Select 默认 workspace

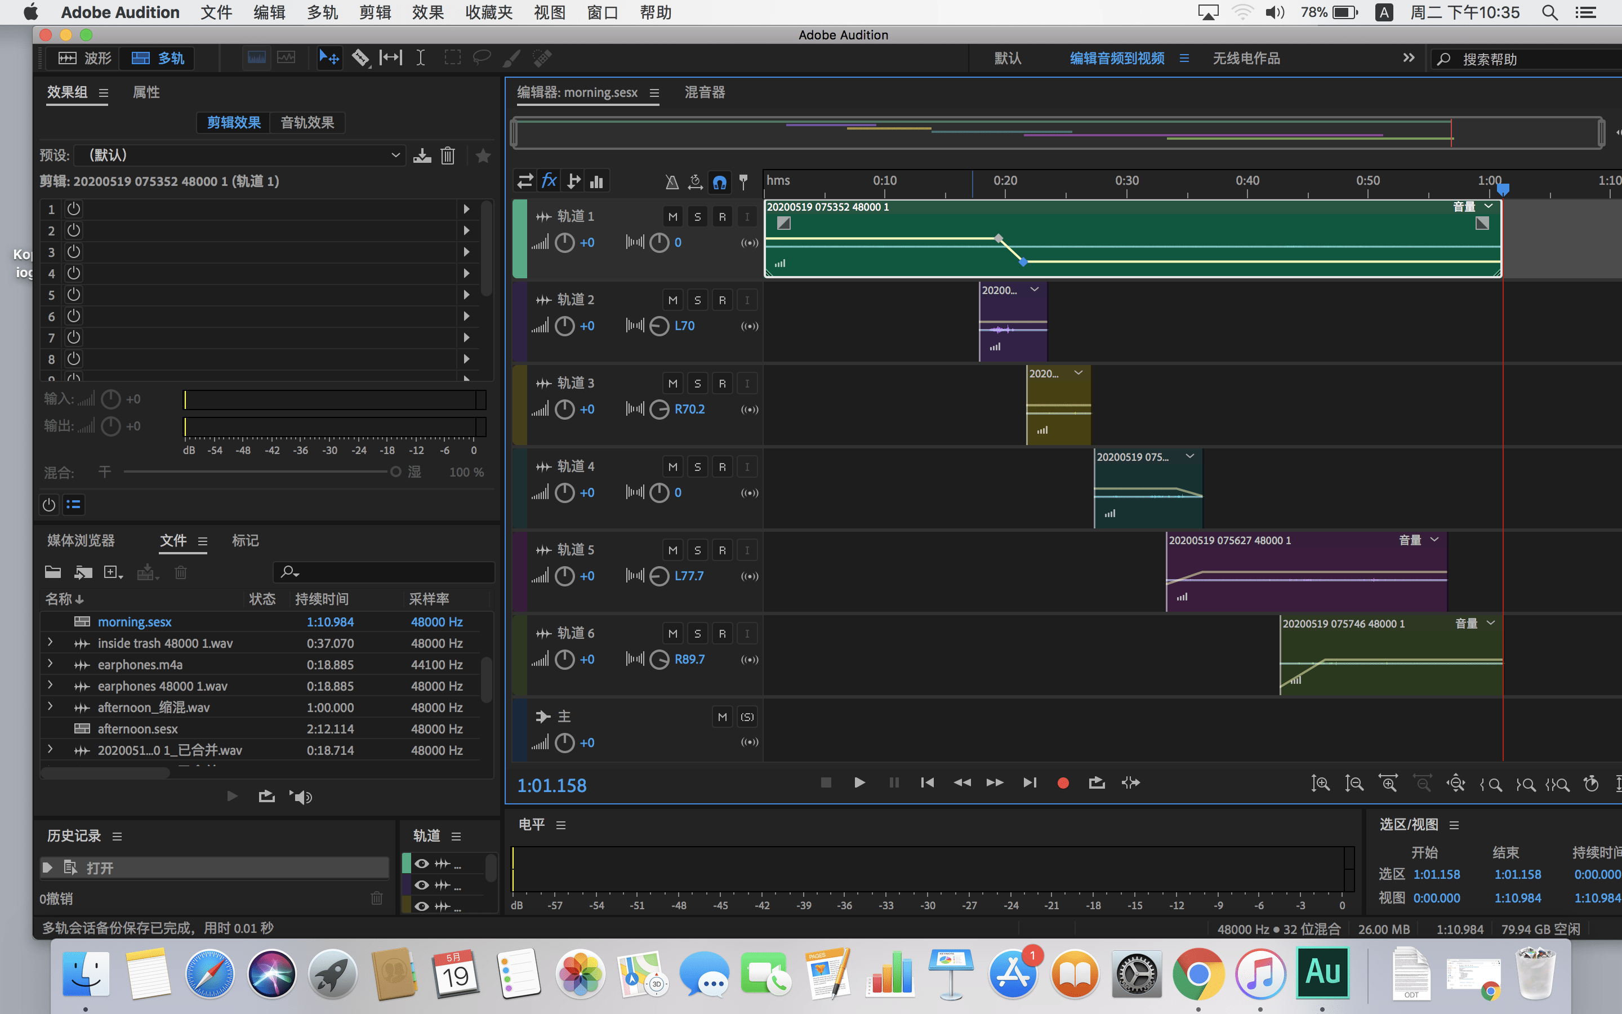coord(1008,59)
